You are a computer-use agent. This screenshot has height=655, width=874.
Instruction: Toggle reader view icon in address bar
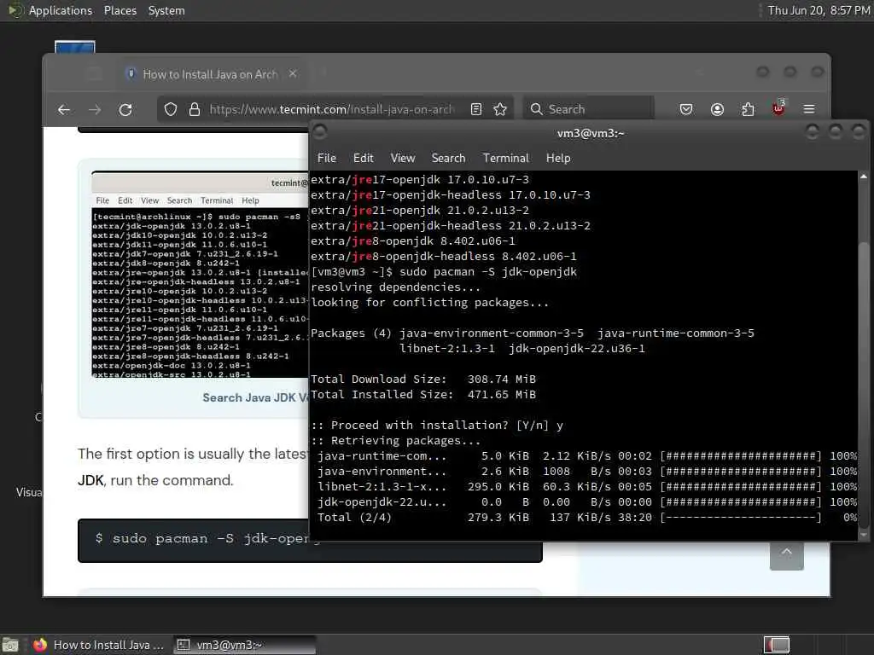(476, 109)
